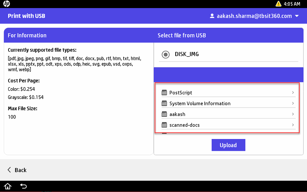Click the yellow warning triangle icon
Screen dimensions: 307x192
(x=278, y=4)
